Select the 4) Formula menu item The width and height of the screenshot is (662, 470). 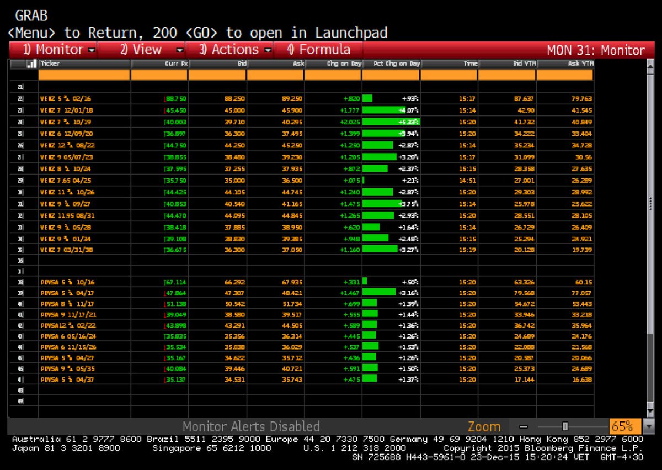coord(318,50)
